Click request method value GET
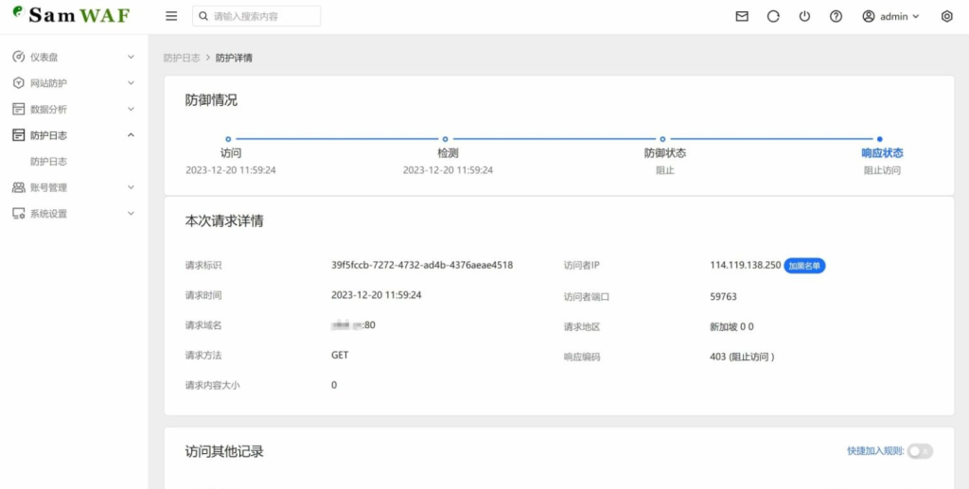This screenshot has width=969, height=489. point(340,355)
